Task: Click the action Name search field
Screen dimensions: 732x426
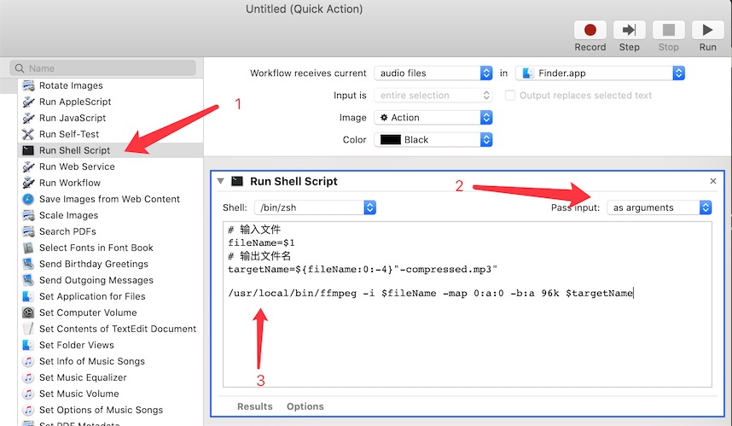Action: click(x=104, y=67)
